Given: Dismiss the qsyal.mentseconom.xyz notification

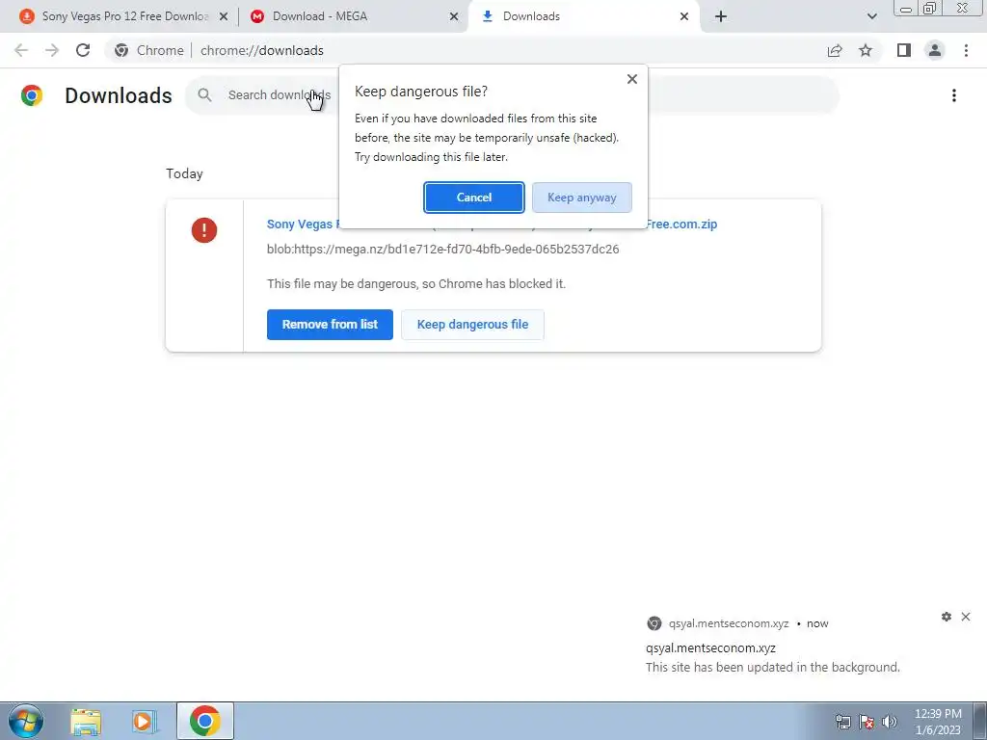Looking at the screenshot, I should coord(966,617).
